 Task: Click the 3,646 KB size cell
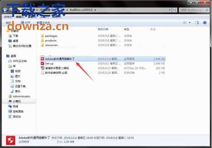(x=159, y=63)
